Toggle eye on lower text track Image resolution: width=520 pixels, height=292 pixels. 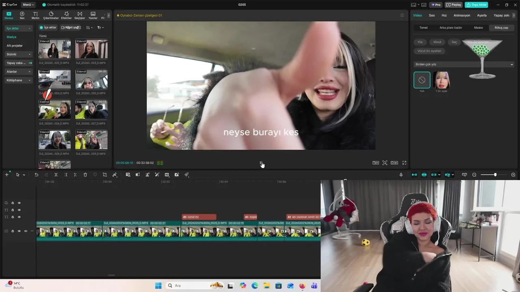point(19,217)
